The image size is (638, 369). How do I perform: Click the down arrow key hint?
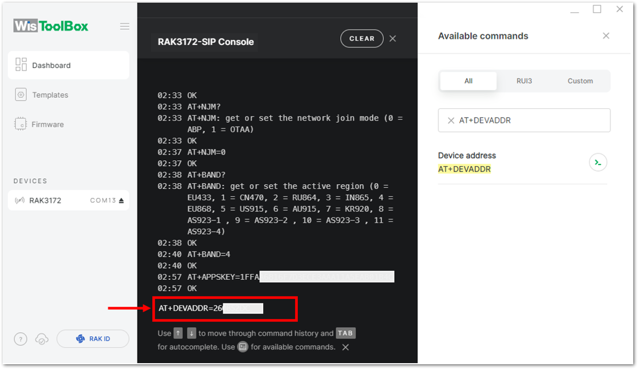[192, 333]
